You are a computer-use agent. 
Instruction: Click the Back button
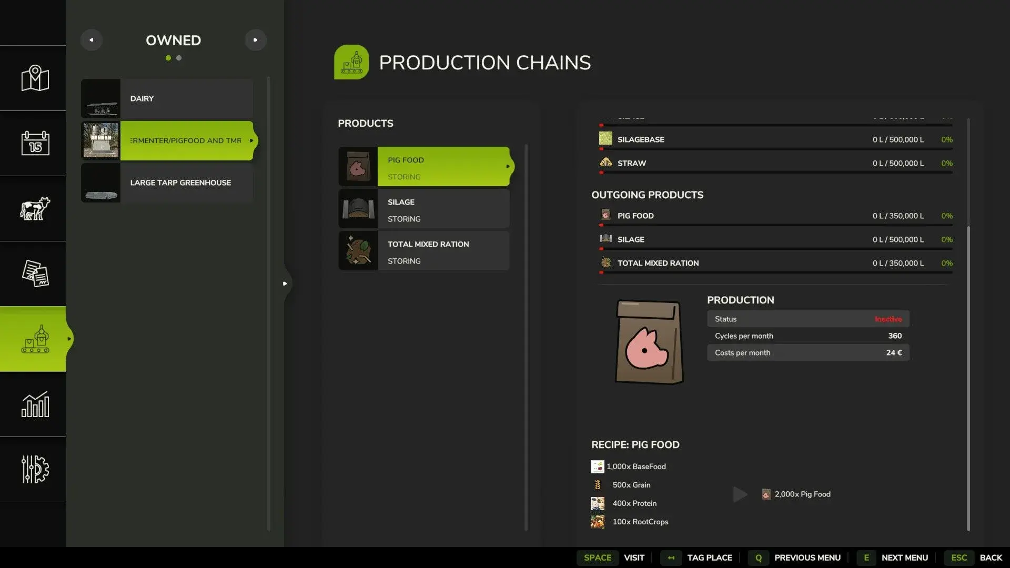991,557
